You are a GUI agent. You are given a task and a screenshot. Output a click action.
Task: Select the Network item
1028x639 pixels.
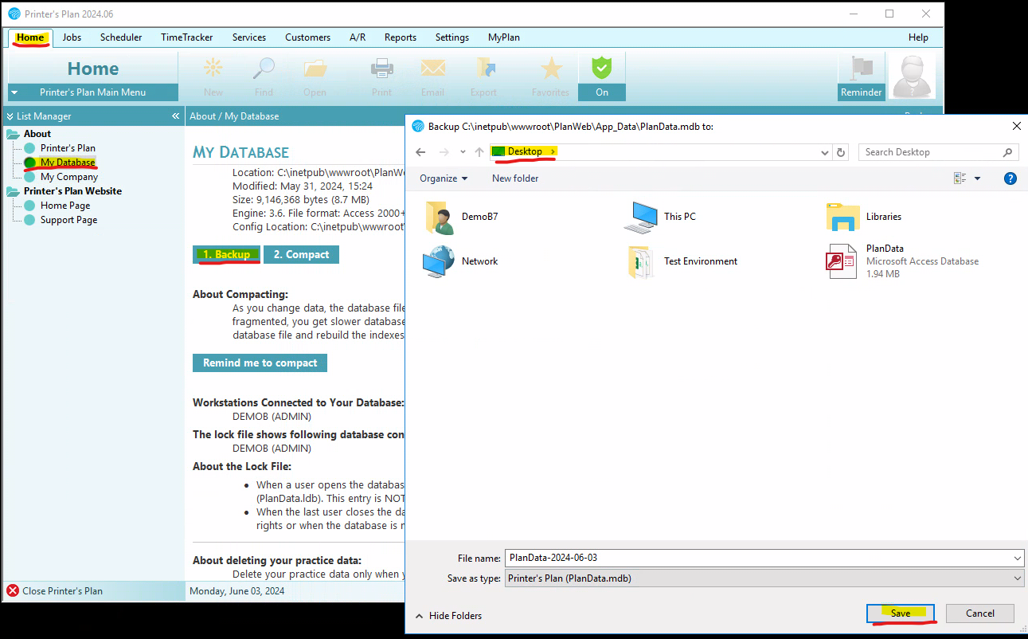462,261
